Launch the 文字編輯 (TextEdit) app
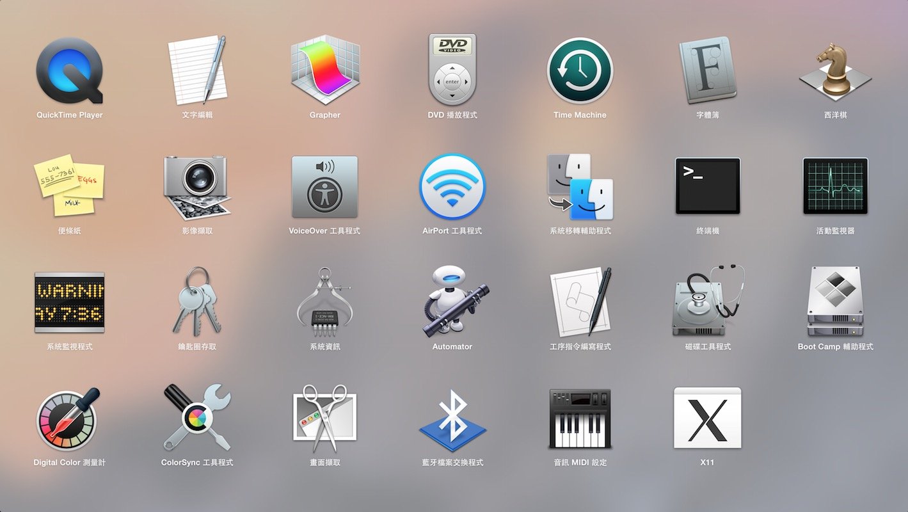Viewport: 908px width, 512px height. pos(197,70)
